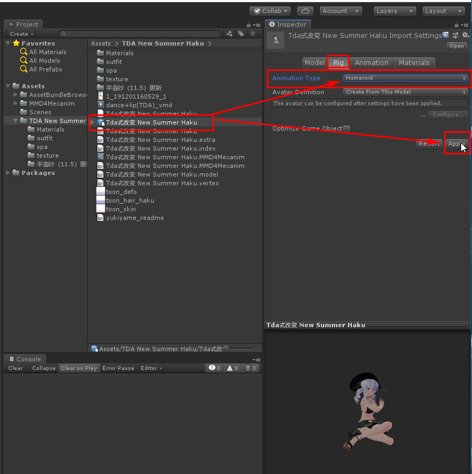This screenshot has width=472, height=474.
Task: Select the dance+lip(TDA)_vmd animation icon
Action: pyautogui.click(x=101, y=105)
